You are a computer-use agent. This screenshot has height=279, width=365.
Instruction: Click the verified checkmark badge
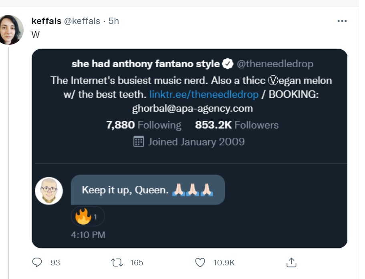click(228, 64)
